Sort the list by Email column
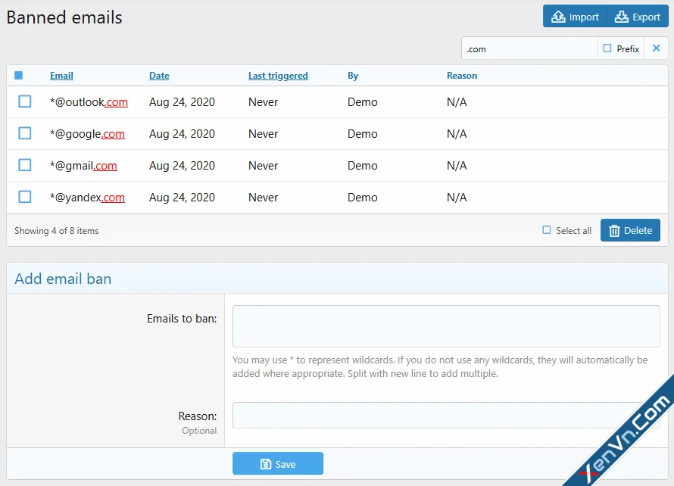This screenshot has width=674, height=486. pos(61,75)
